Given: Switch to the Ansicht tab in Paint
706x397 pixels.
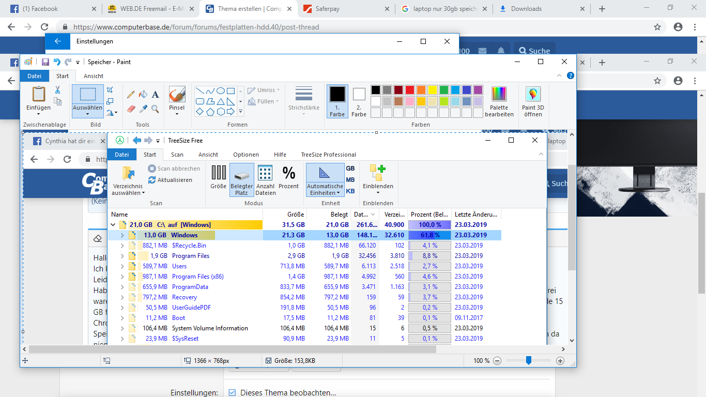Looking at the screenshot, I should 94,76.
